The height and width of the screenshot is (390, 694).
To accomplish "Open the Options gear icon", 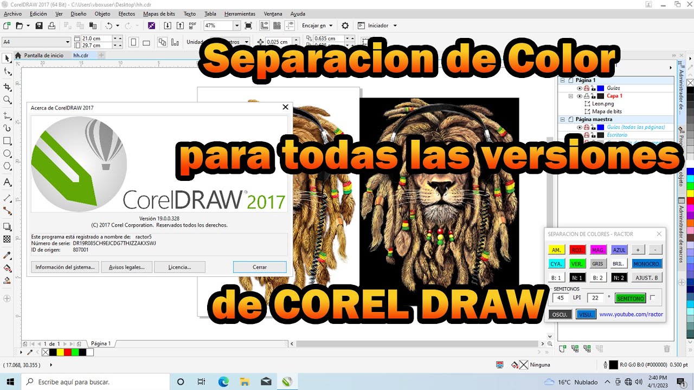I will point(345,25).
